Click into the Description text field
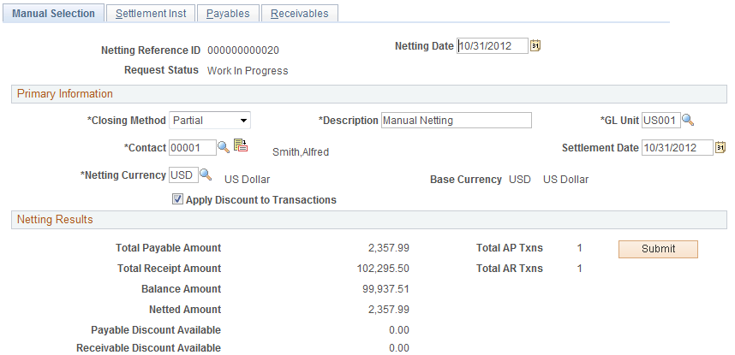The image size is (735, 355). 456,121
